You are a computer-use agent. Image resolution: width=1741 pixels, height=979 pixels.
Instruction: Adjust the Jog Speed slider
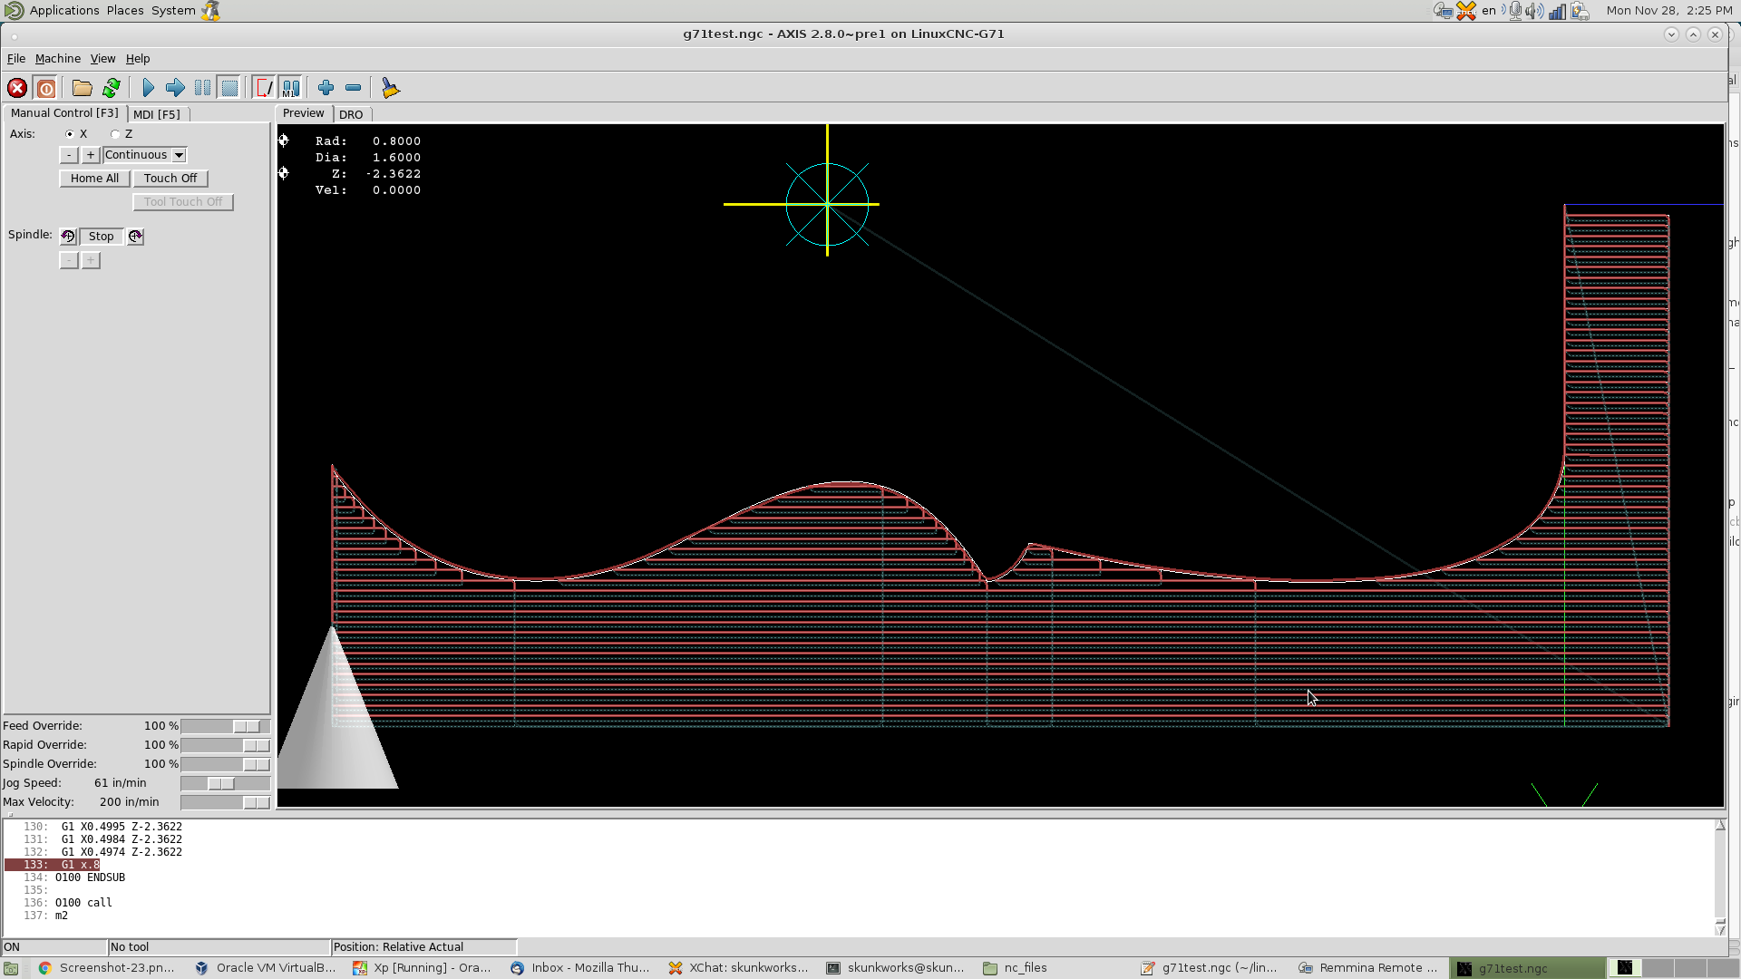coord(225,783)
